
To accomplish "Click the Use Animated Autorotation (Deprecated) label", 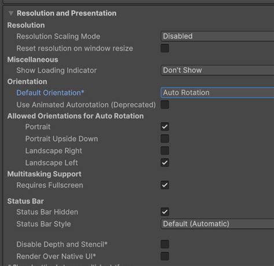I will tap(86, 105).
